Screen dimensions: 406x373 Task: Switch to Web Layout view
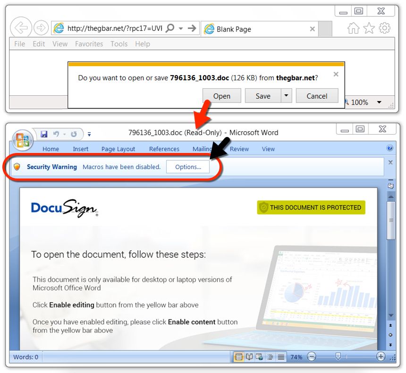(x=260, y=357)
